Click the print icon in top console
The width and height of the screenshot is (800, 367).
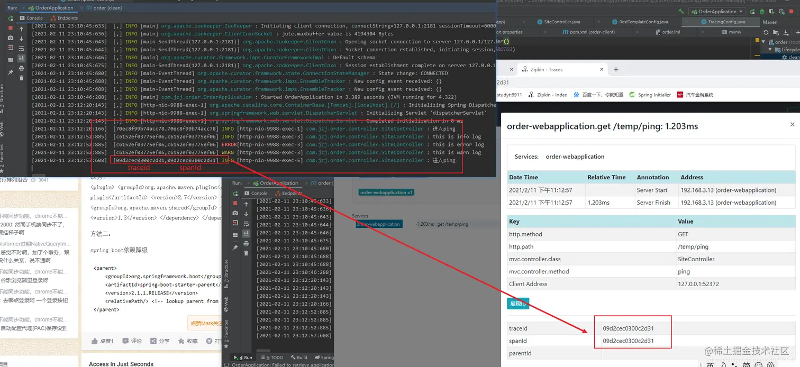click(21, 68)
